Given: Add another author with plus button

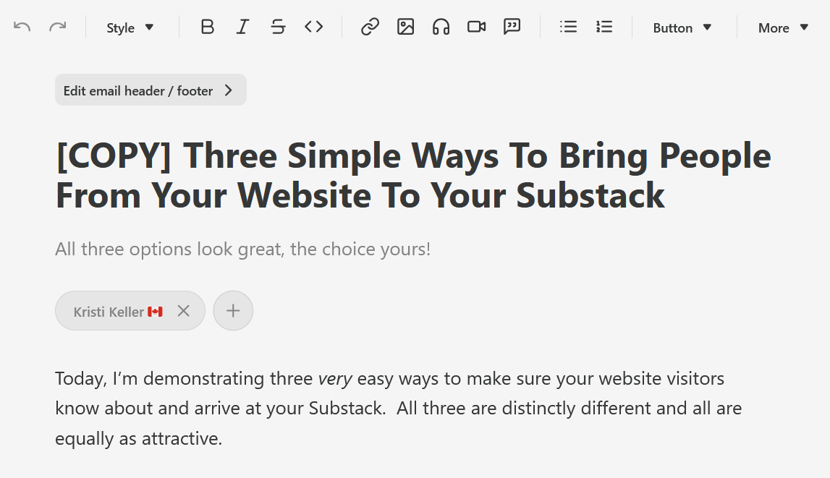Looking at the screenshot, I should tap(233, 311).
